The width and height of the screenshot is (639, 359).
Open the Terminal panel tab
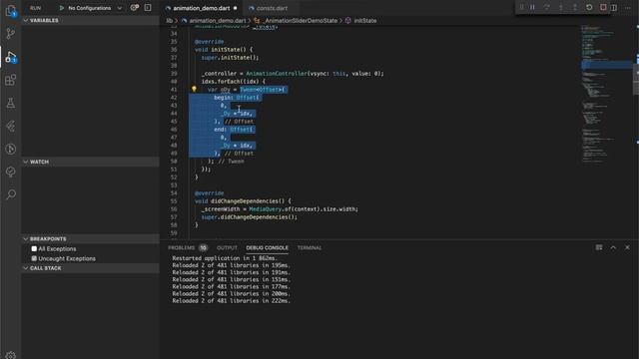click(x=309, y=247)
